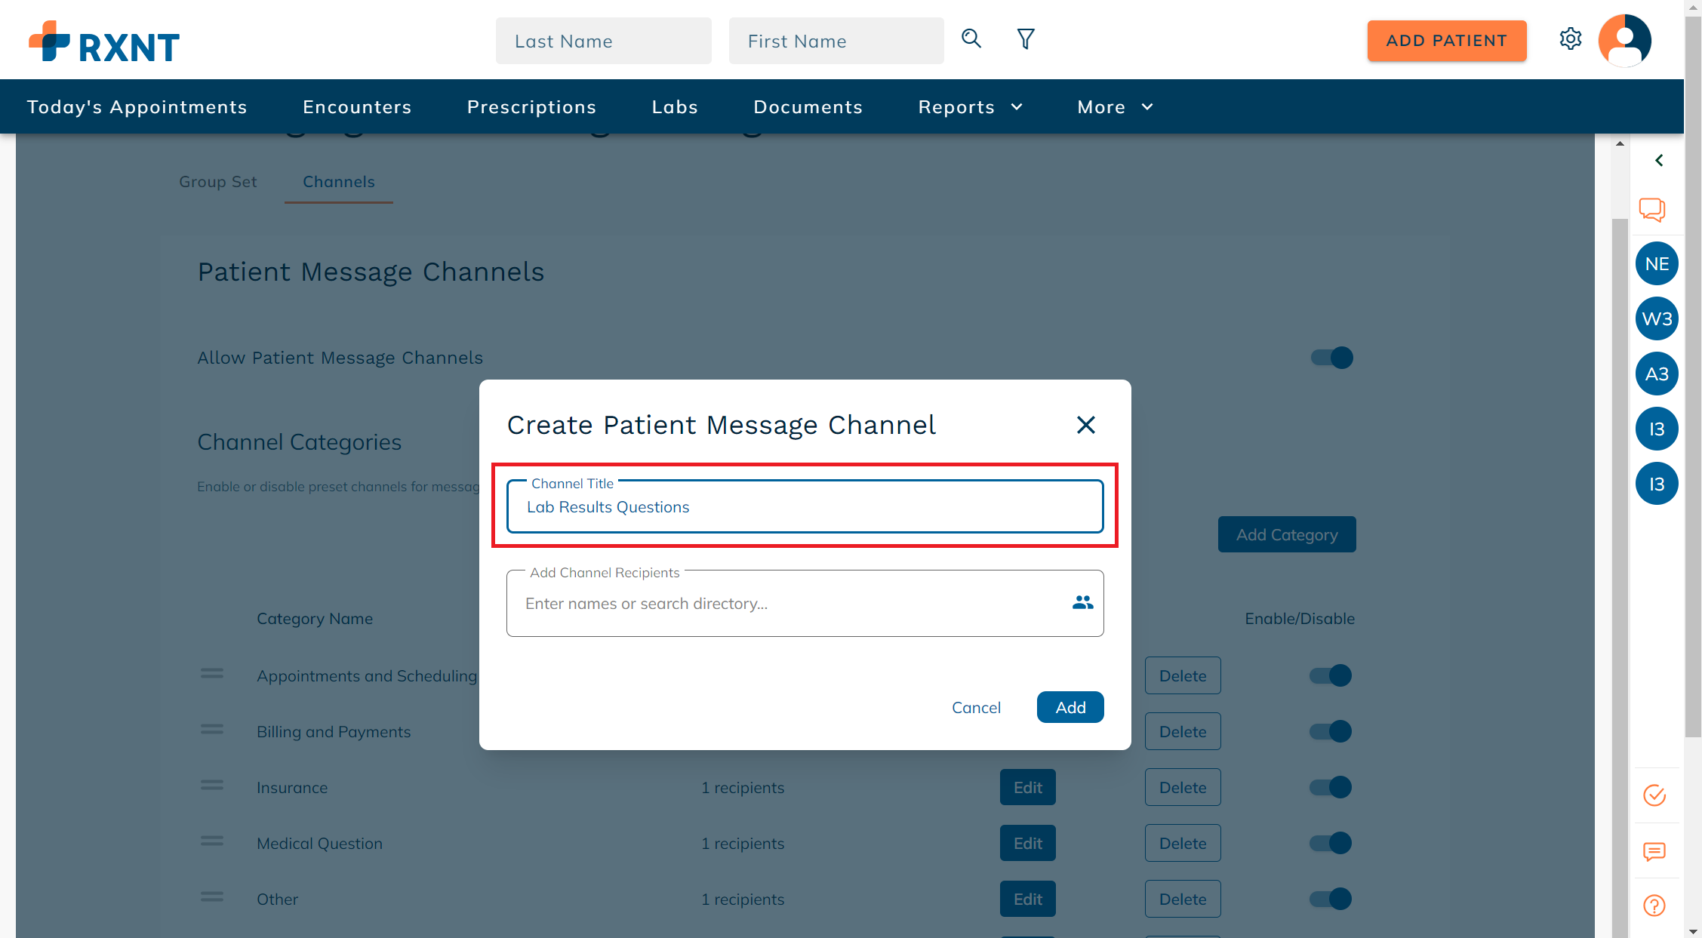The width and height of the screenshot is (1702, 938).
Task: Open the user profile avatar
Action: point(1625,40)
